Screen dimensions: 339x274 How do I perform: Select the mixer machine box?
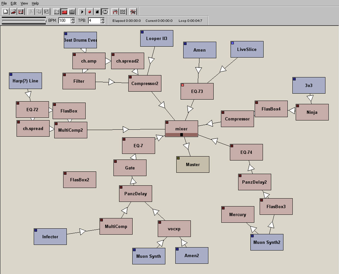181,127
